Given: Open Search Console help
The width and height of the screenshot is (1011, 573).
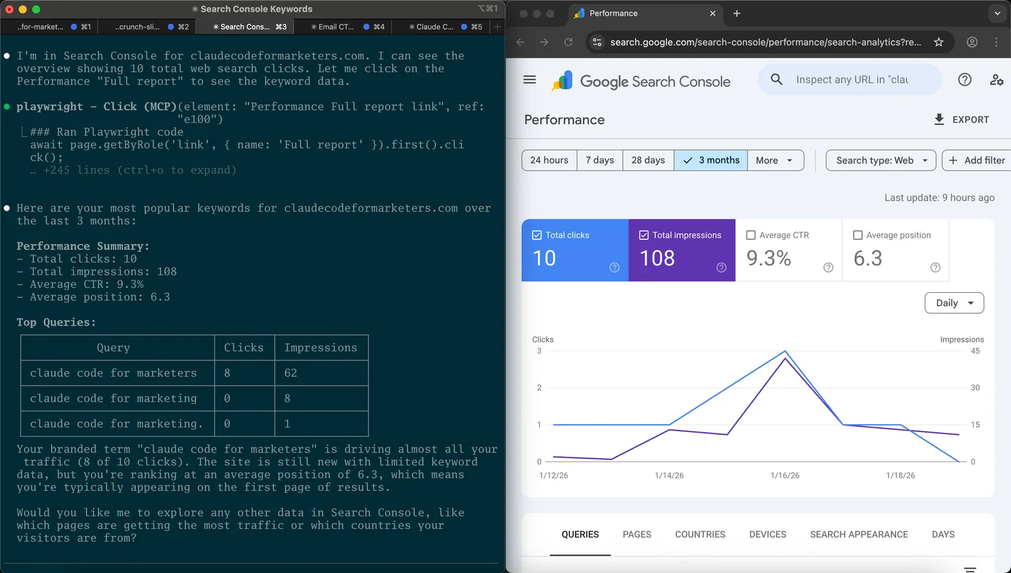Looking at the screenshot, I should point(964,80).
